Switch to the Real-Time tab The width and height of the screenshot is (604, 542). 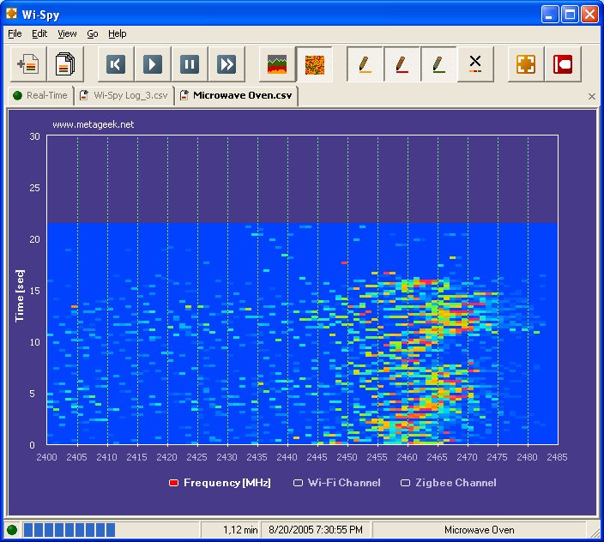pyautogui.click(x=40, y=95)
